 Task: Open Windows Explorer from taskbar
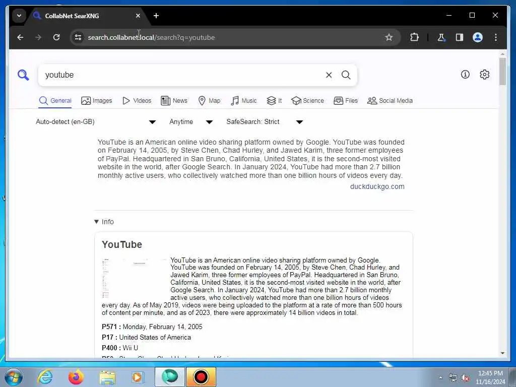(x=107, y=377)
